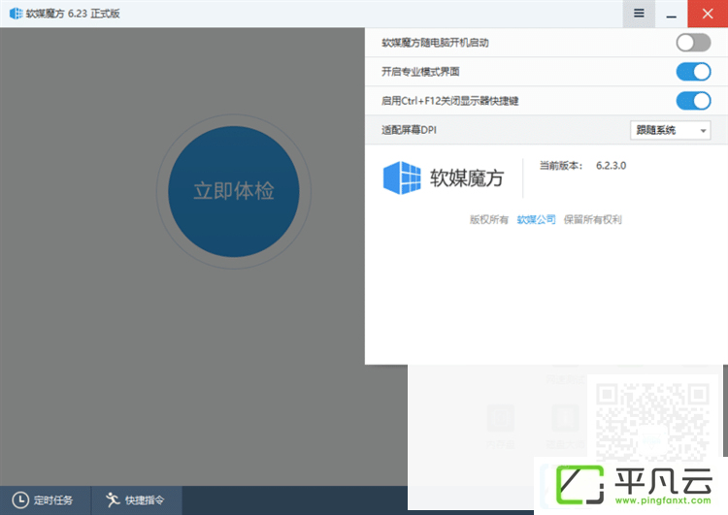Disable Ctrl+F12关闭显示器快捷键 switch

693,101
